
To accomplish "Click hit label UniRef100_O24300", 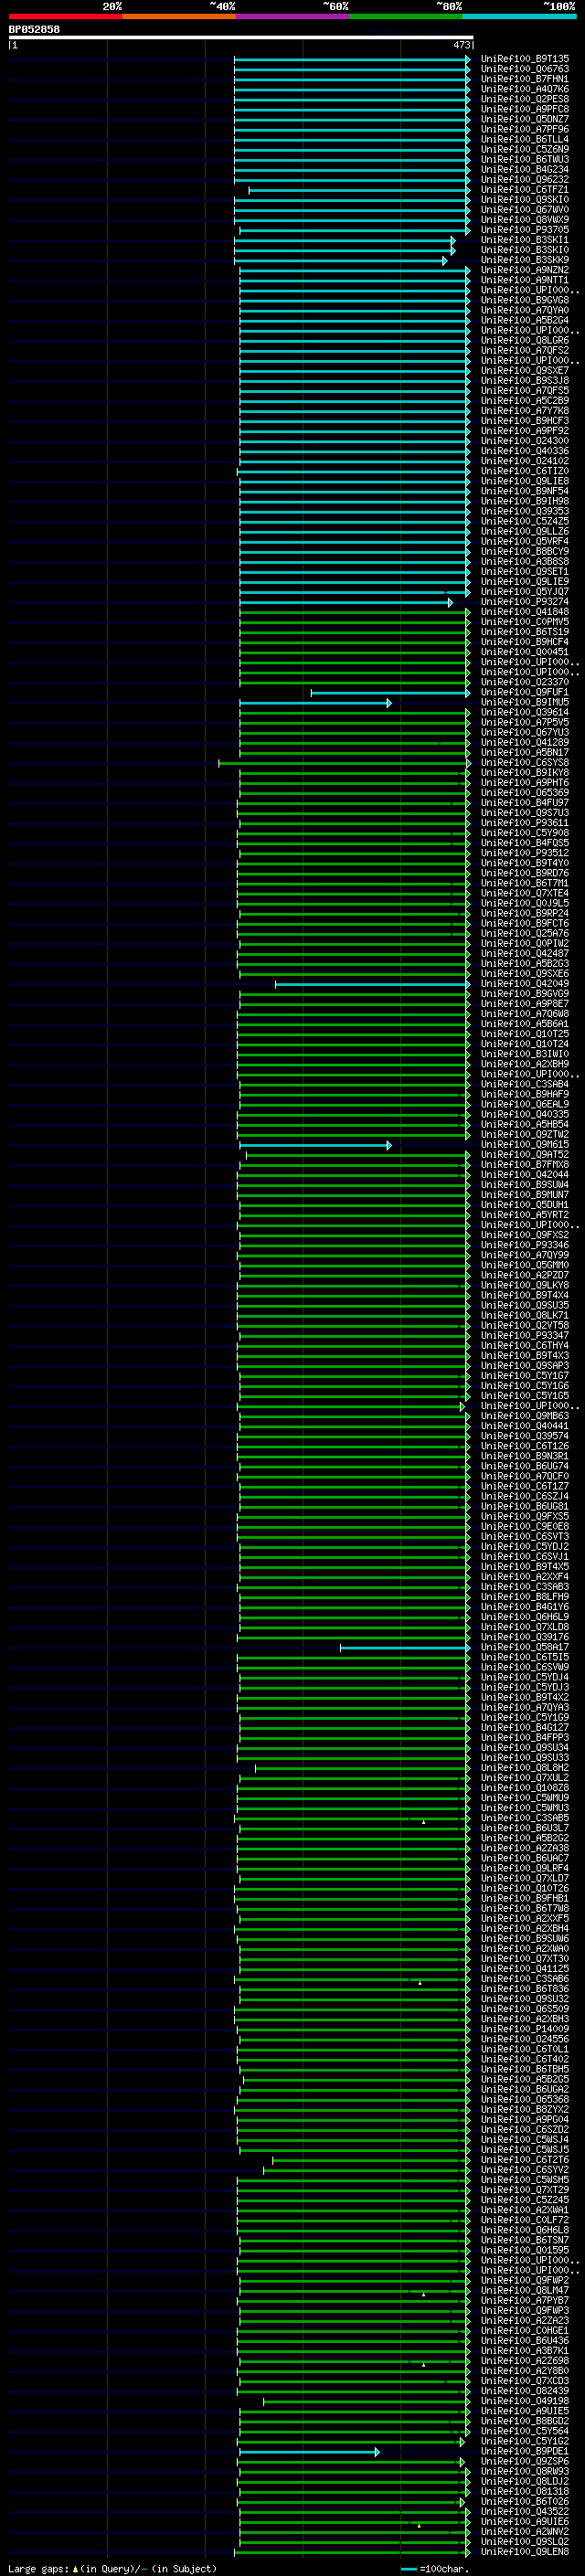I will [525, 441].
